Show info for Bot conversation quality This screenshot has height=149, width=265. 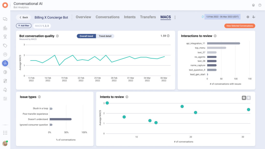click(57, 36)
